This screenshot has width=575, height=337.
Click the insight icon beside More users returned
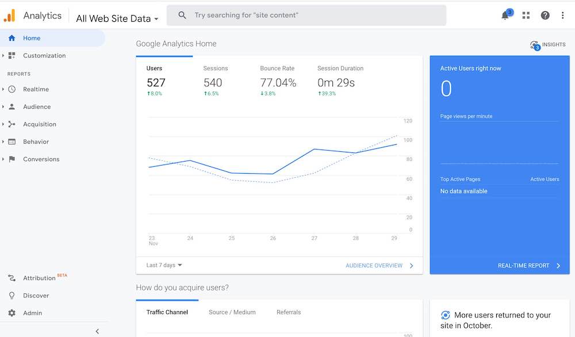[x=445, y=315]
